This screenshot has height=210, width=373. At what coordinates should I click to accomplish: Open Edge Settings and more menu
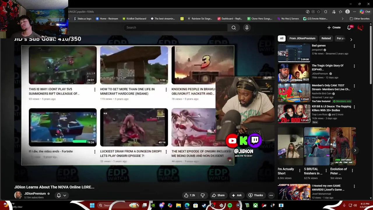click(354, 12)
